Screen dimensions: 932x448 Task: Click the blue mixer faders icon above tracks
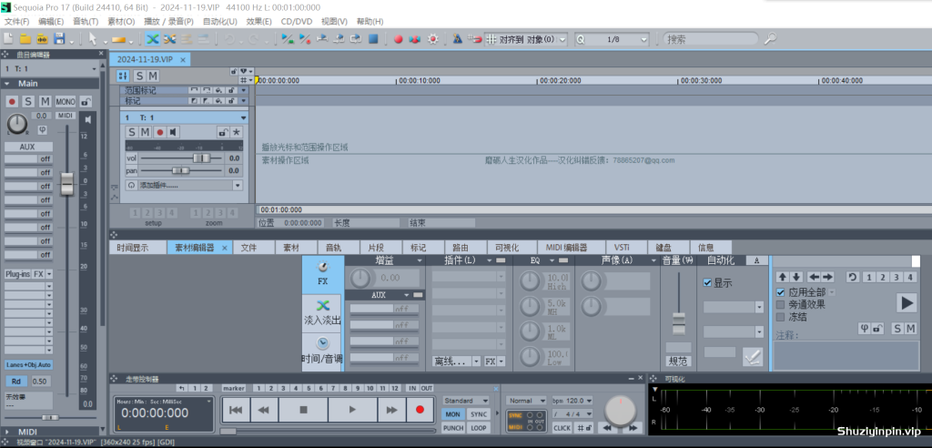click(x=123, y=76)
